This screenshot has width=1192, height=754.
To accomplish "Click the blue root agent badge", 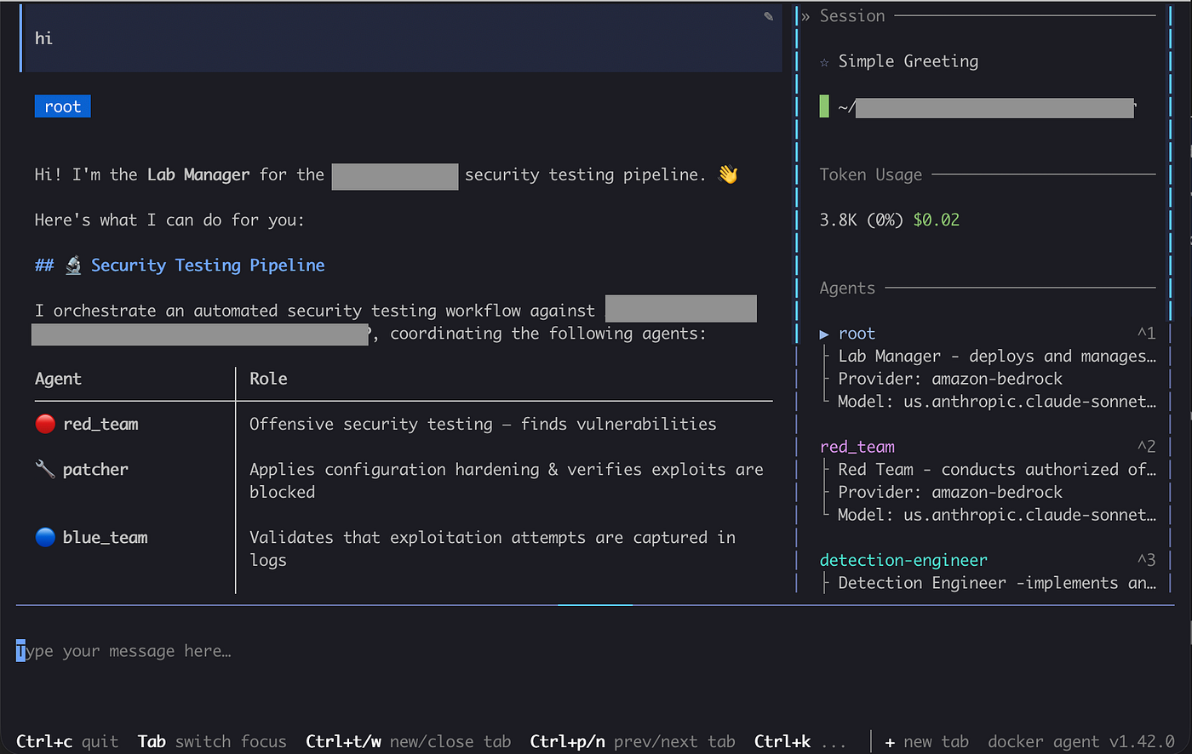I will pos(63,106).
